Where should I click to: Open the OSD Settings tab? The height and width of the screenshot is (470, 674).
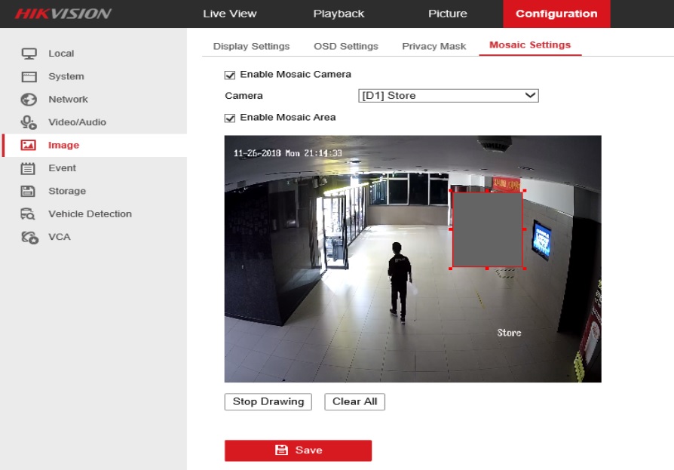coord(346,46)
